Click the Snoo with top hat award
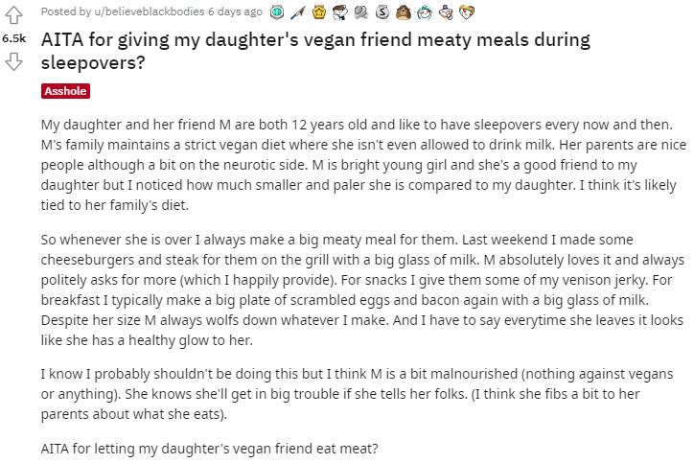This screenshot has width=694, height=463. [446, 12]
